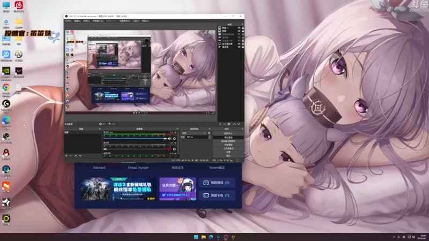This screenshot has width=429, height=241.
Task: Click the game gift pack banner in background window
Action: coord(118,189)
